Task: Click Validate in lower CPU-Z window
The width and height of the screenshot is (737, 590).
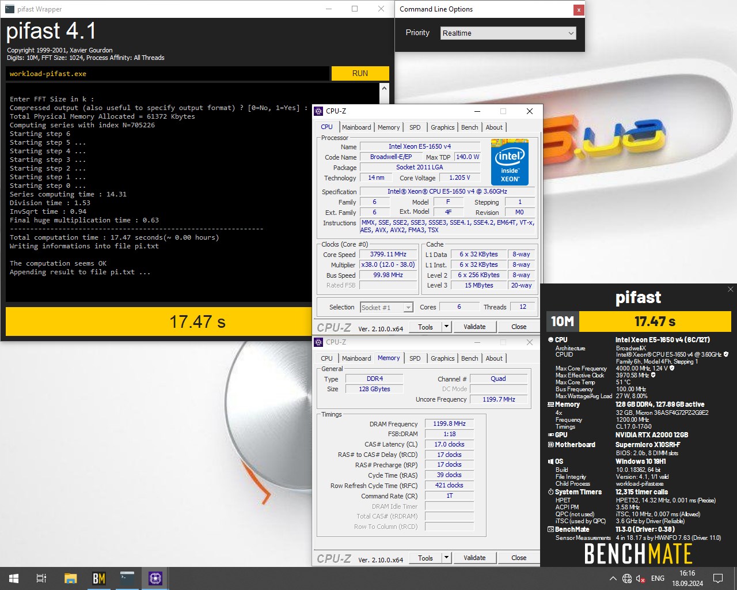Action: 474,558
